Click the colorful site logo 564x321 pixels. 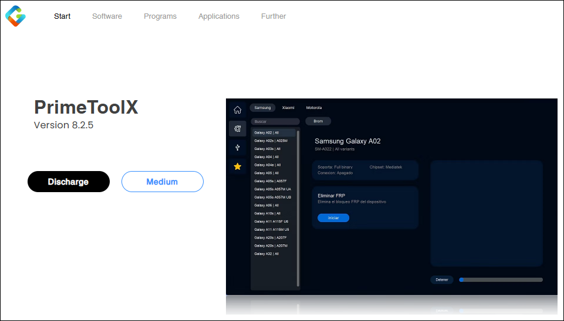pos(15,16)
